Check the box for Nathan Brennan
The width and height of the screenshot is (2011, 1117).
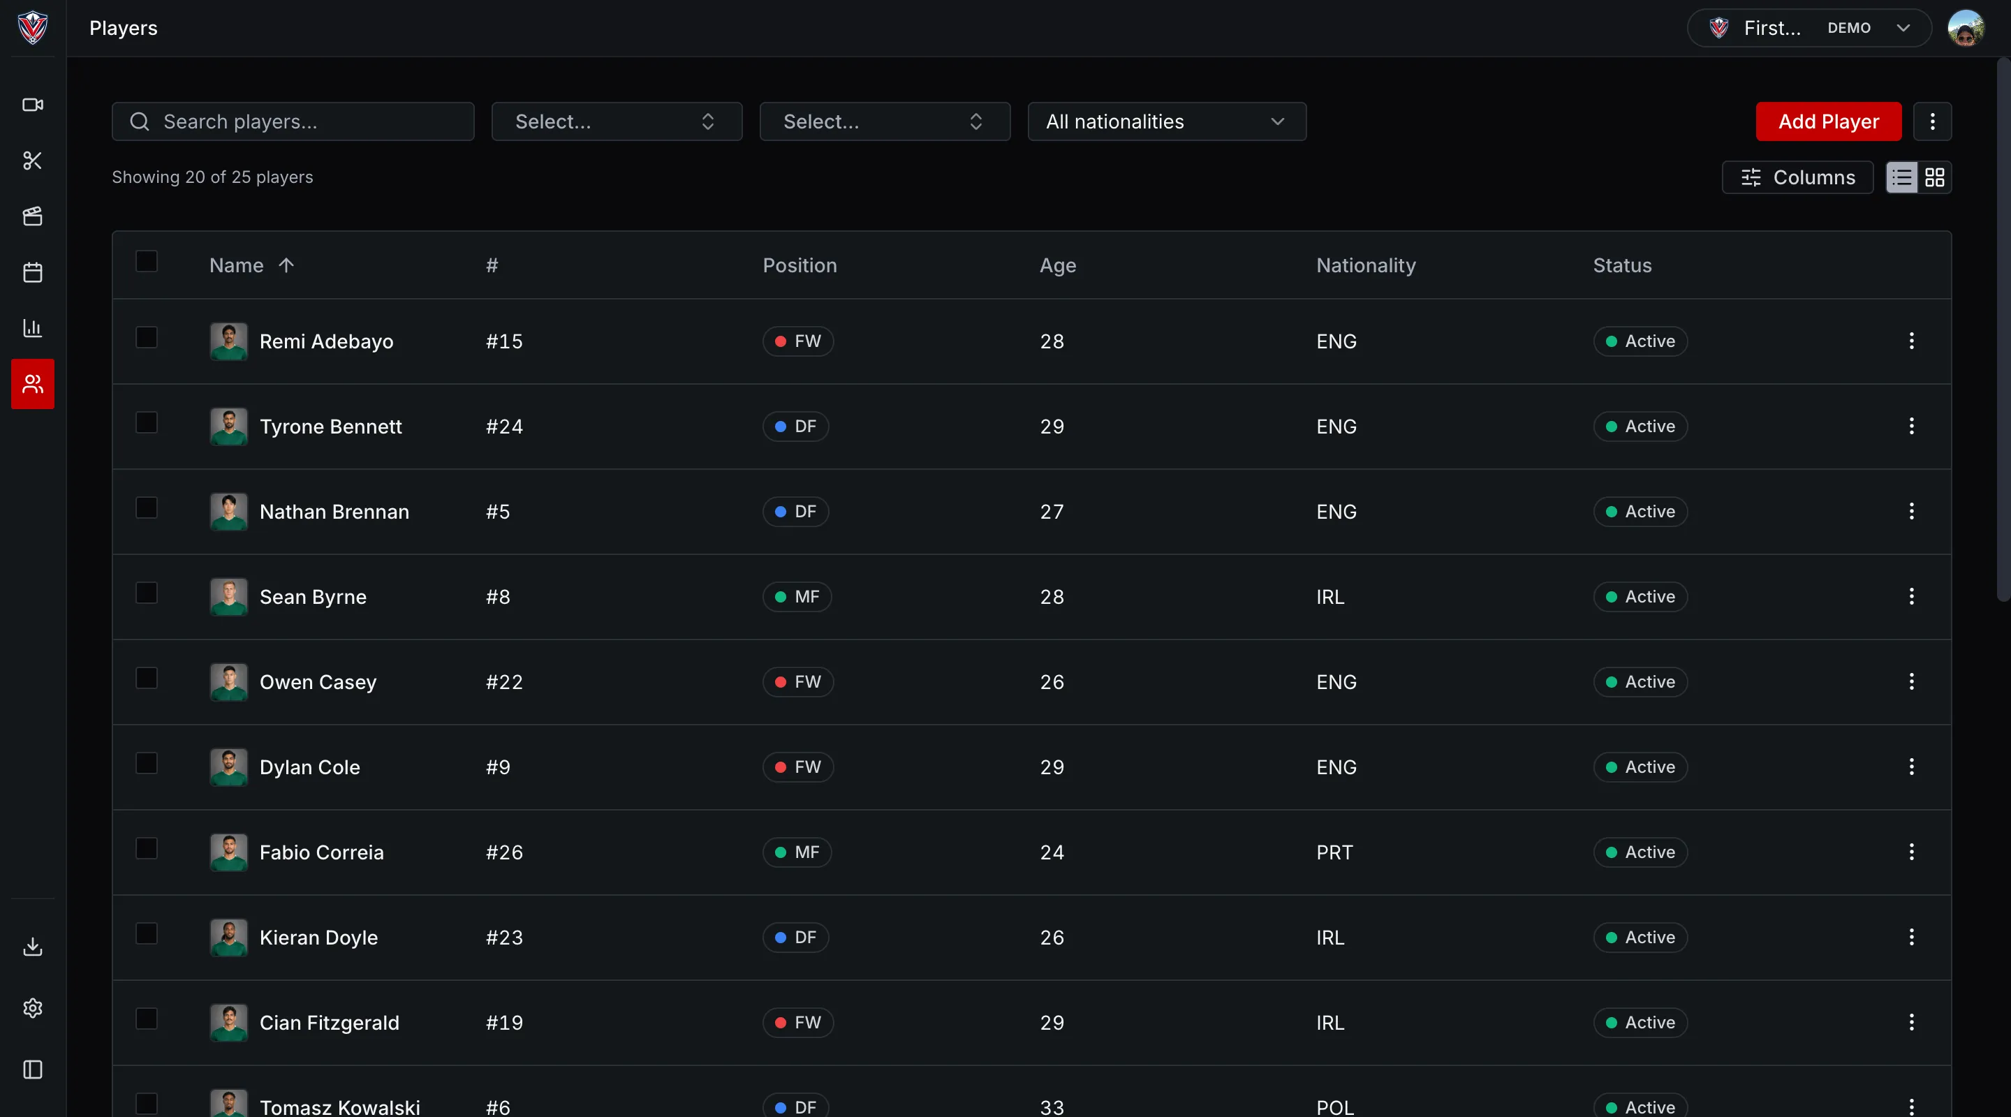(x=147, y=508)
